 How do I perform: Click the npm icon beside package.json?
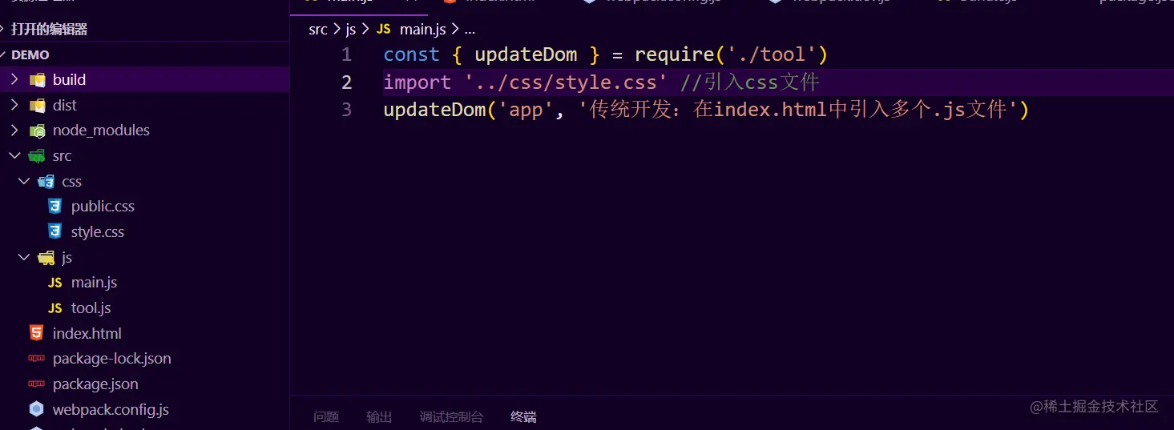tap(36, 384)
